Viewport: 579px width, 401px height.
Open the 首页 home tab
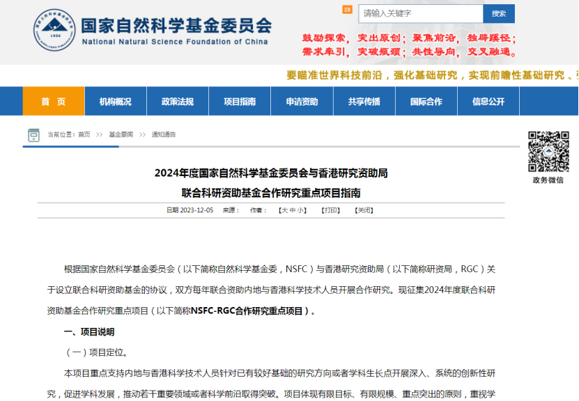pyautogui.click(x=54, y=102)
